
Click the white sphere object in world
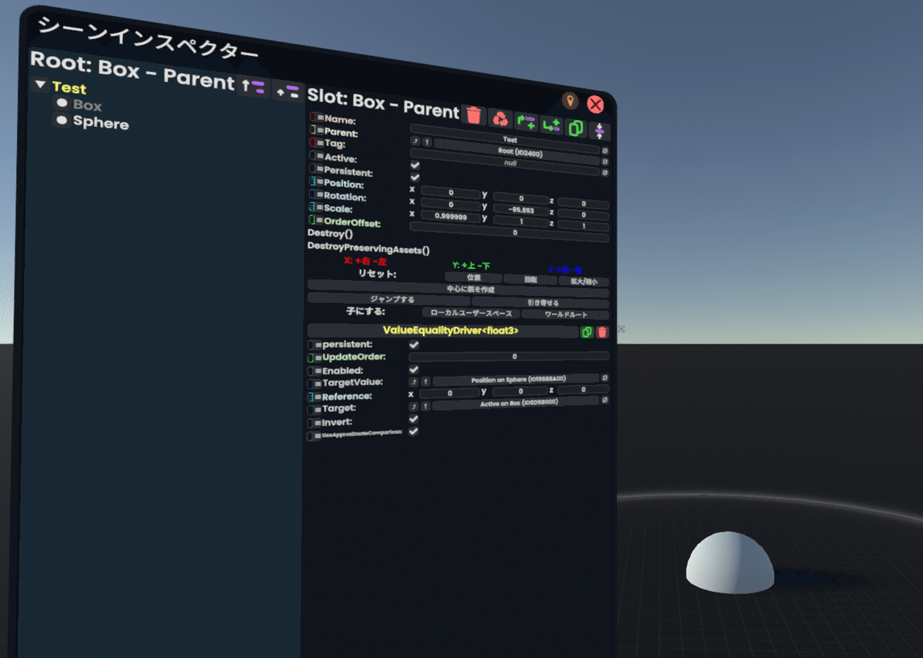pyautogui.click(x=729, y=563)
